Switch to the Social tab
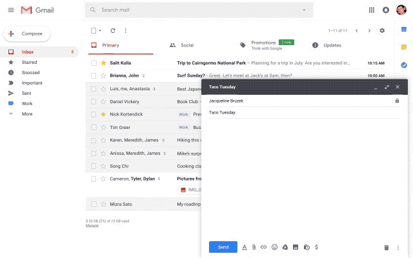Image resolution: width=413 pixels, height=258 pixels. (182, 45)
